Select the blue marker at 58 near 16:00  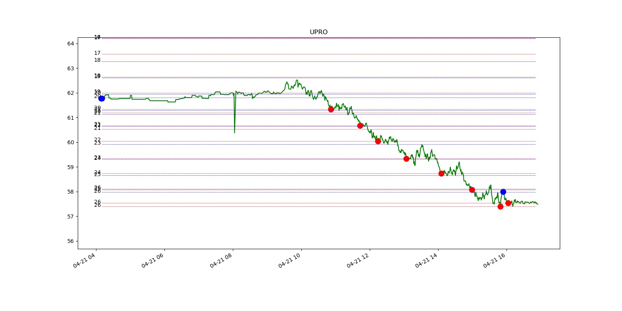click(503, 192)
